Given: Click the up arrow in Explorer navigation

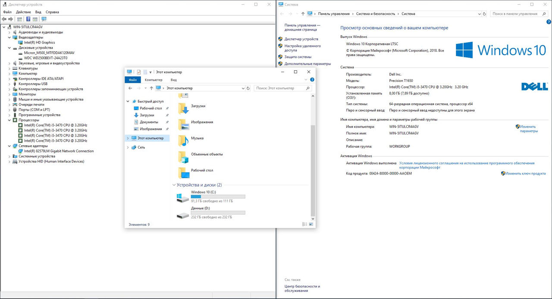Looking at the screenshot, I should 151,88.
